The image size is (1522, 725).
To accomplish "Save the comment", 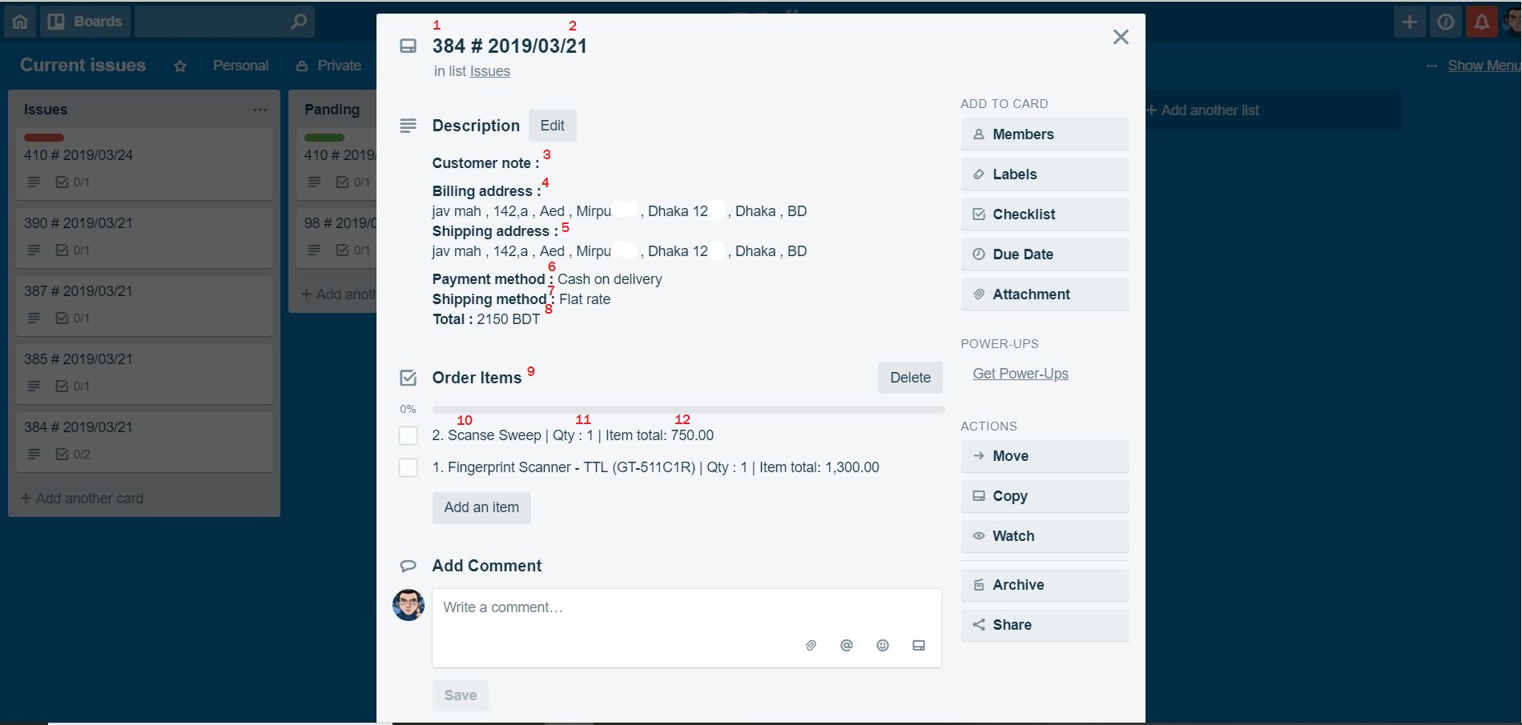I will tap(461, 695).
